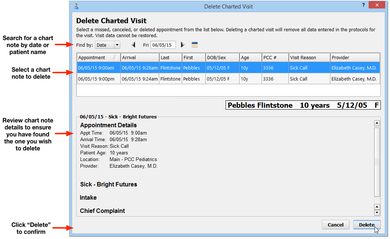Image resolution: width=390 pixels, height=239 pixels.
Task: Click the Main - PCC Pediatrics location value
Action: [133, 159]
